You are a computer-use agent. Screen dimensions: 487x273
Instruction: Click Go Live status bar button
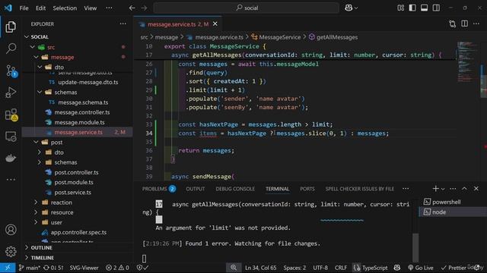click(421, 268)
